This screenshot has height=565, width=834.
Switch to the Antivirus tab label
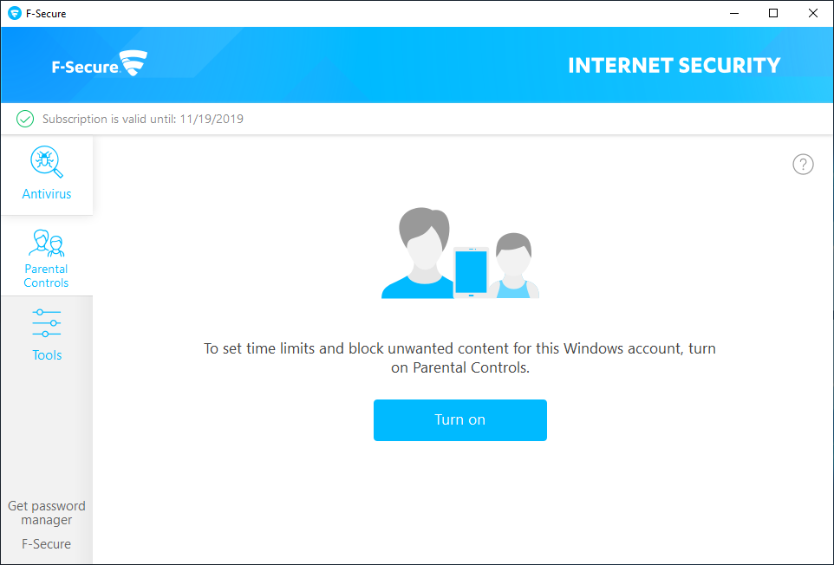[47, 194]
